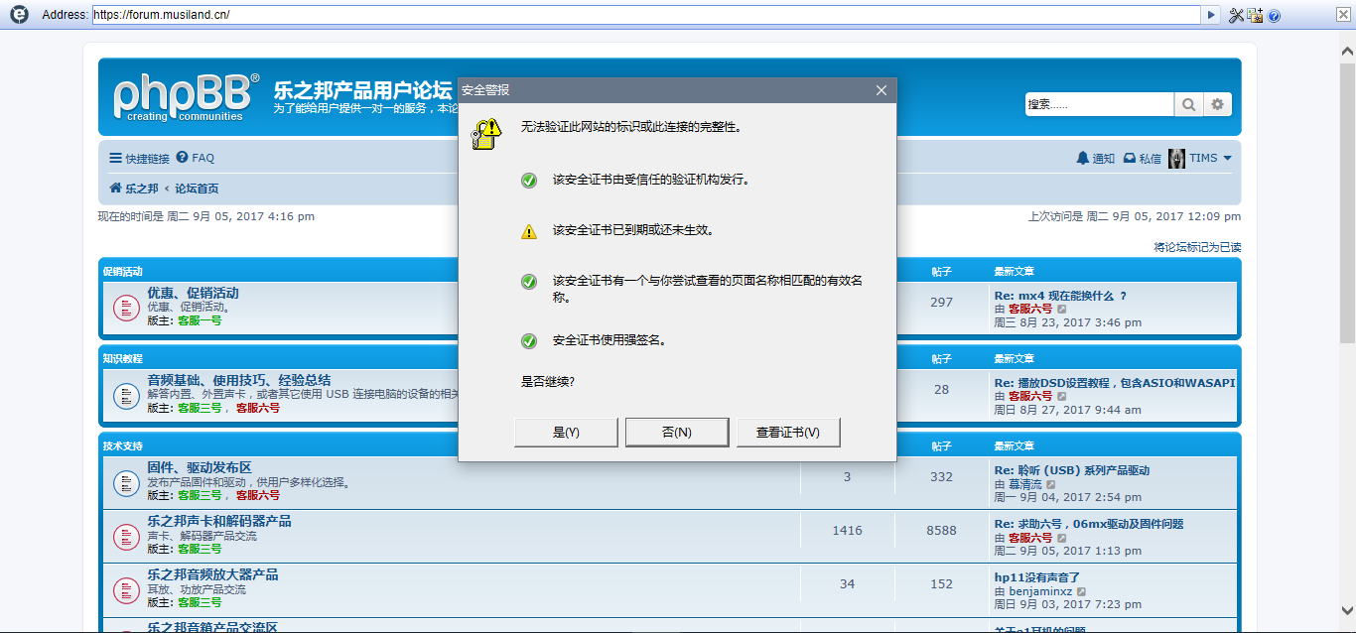Click the browser tools wrench icon
Viewport: 1356px width, 633px height.
click(x=1236, y=15)
